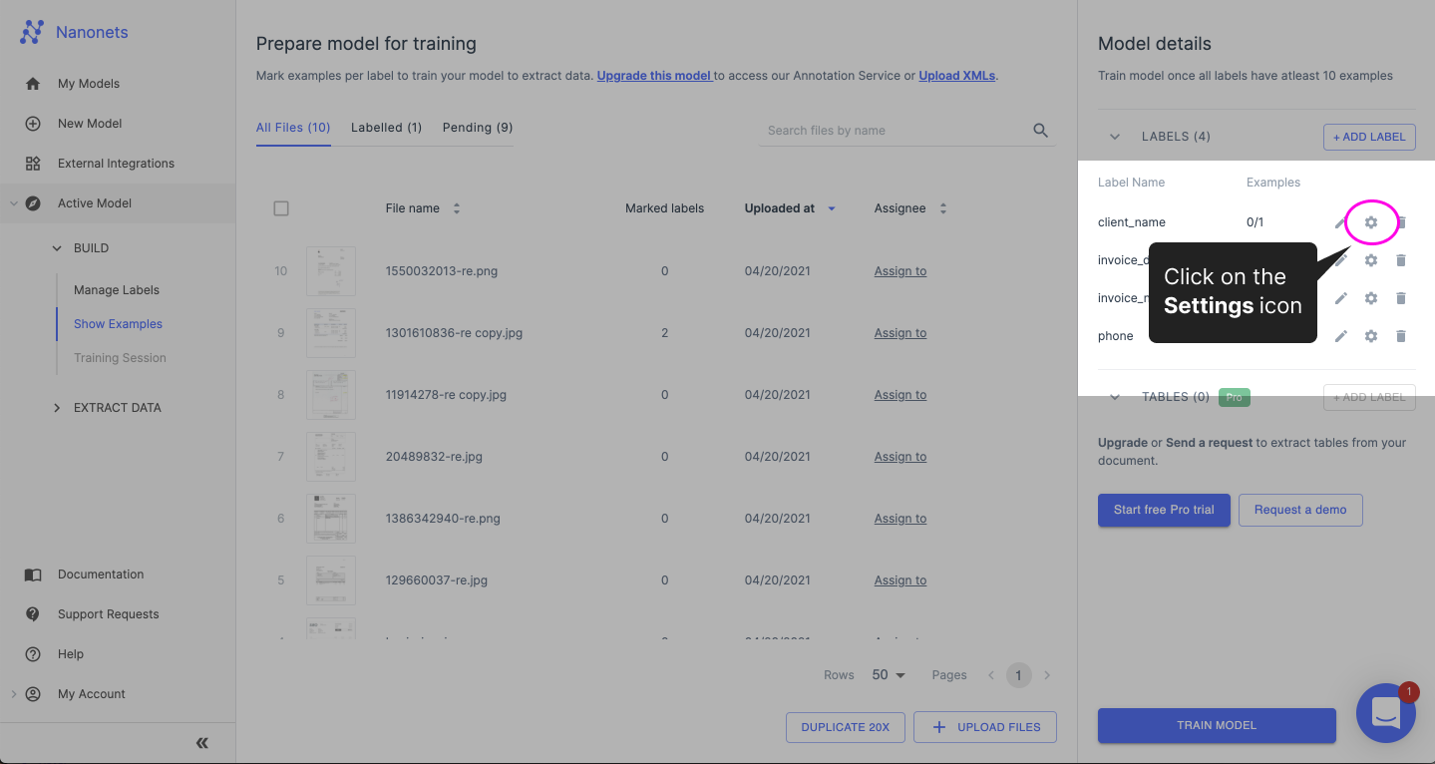Image resolution: width=1435 pixels, height=764 pixels.
Task: Collapse the LABELS section chevron
Action: (1116, 137)
